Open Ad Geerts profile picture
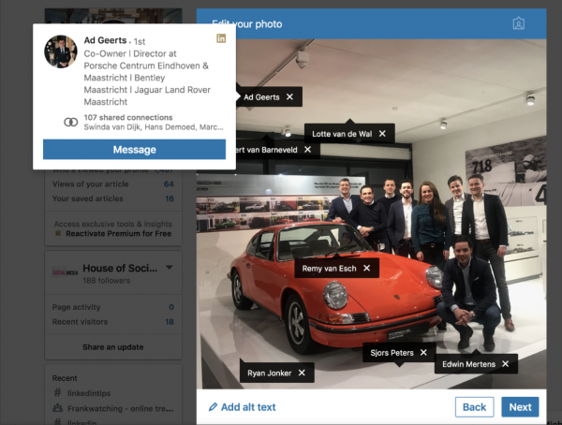 (x=61, y=51)
